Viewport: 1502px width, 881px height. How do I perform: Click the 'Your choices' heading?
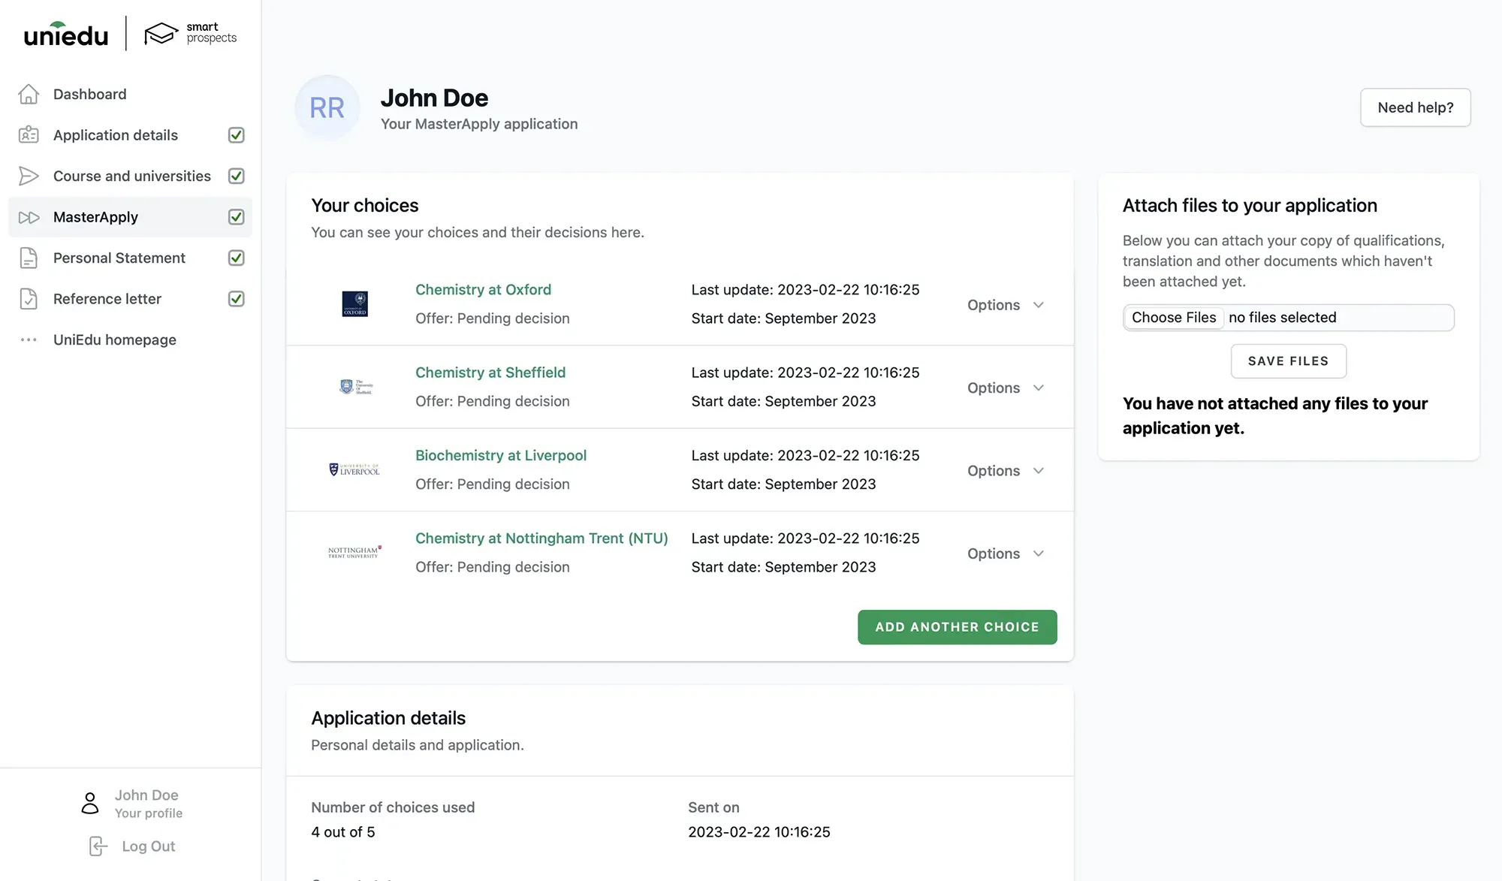(x=365, y=206)
